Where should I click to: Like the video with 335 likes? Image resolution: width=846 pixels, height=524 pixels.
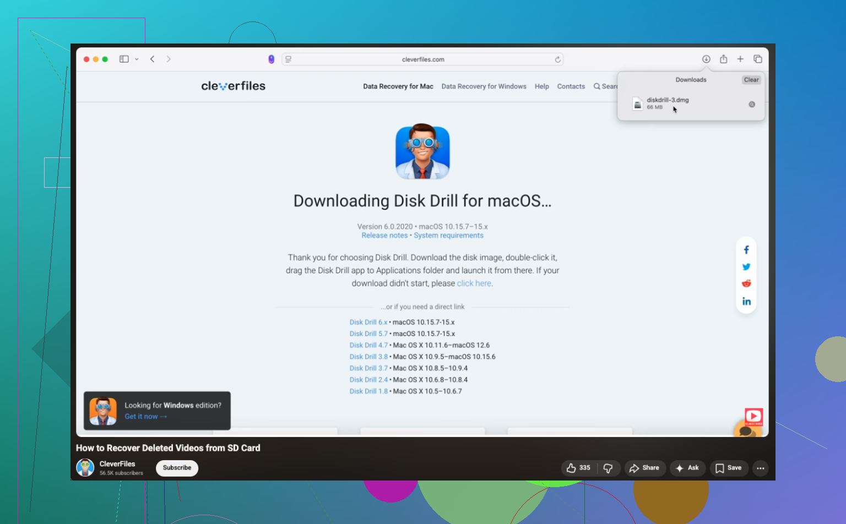(x=578, y=468)
